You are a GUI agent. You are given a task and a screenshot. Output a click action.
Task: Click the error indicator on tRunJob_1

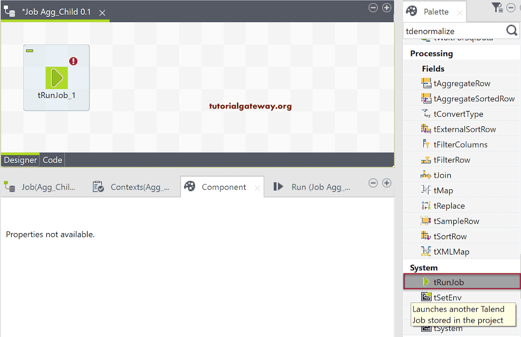73,61
